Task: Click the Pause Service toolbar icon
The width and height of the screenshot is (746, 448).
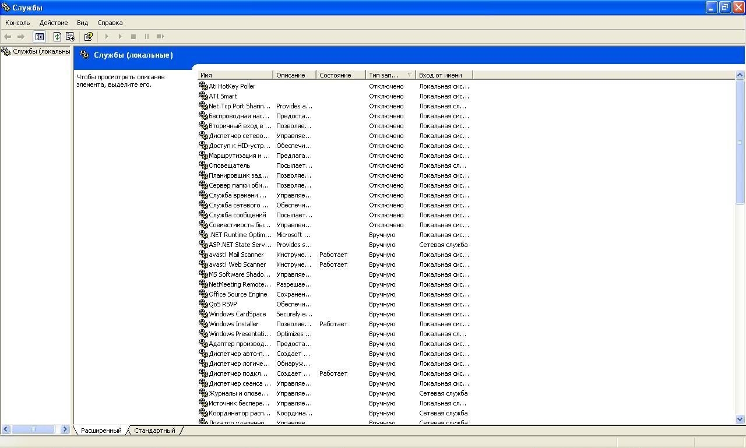Action: point(147,37)
